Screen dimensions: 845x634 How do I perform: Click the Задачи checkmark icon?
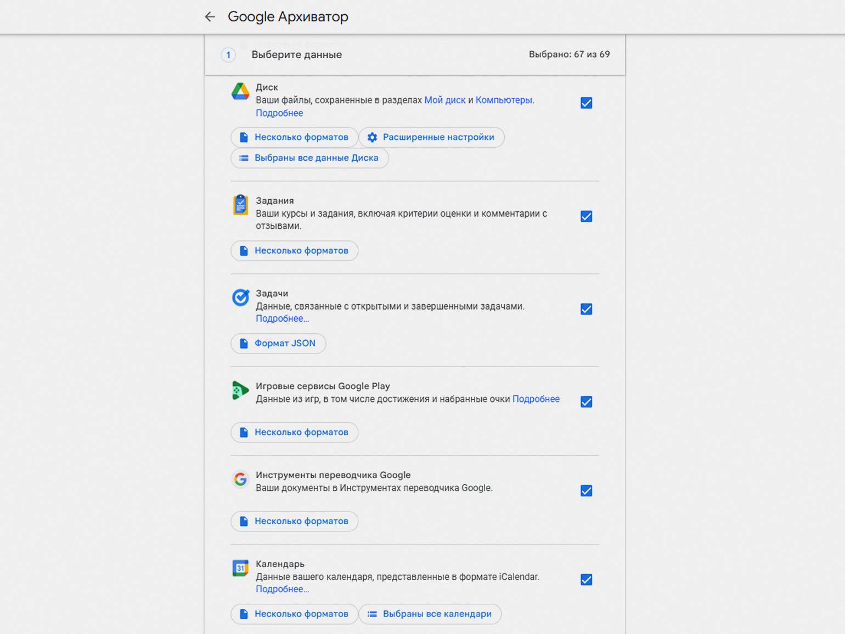240,297
